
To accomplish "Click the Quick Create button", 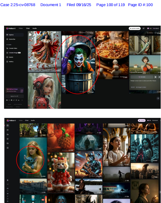I will coord(135,28).
